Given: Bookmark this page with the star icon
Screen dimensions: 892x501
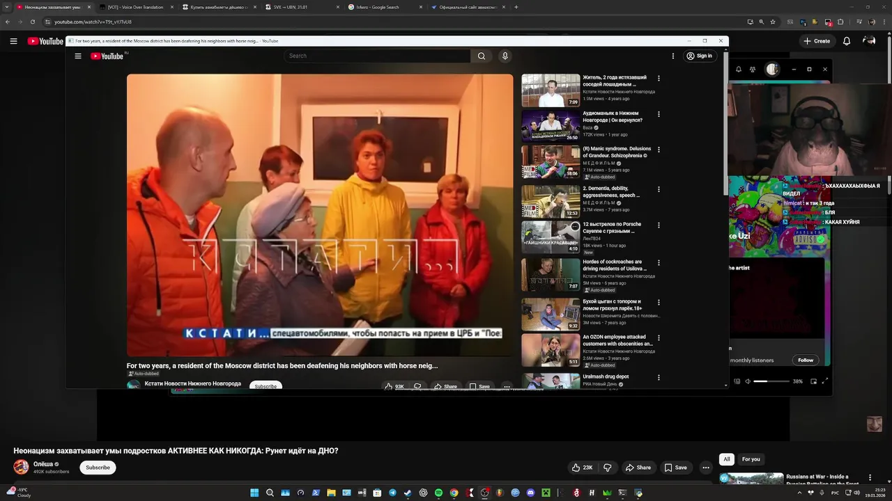Looking at the screenshot, I should (773, 22).
